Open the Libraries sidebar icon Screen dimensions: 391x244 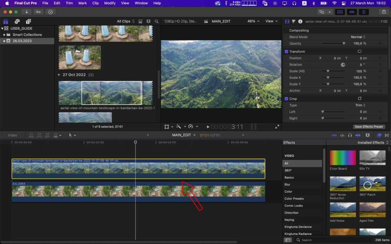coord(5,21)
